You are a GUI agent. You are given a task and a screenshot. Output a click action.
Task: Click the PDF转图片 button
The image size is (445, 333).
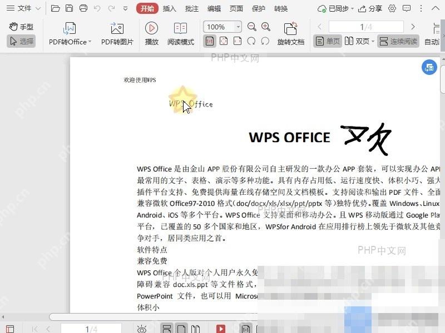pyautogui.click(x=117, y=34)
